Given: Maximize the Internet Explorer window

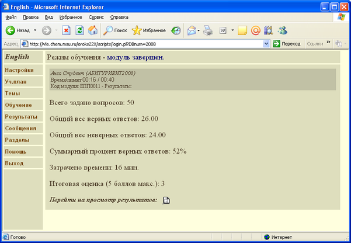Looking at the screenshot, I should pos(335,7).
